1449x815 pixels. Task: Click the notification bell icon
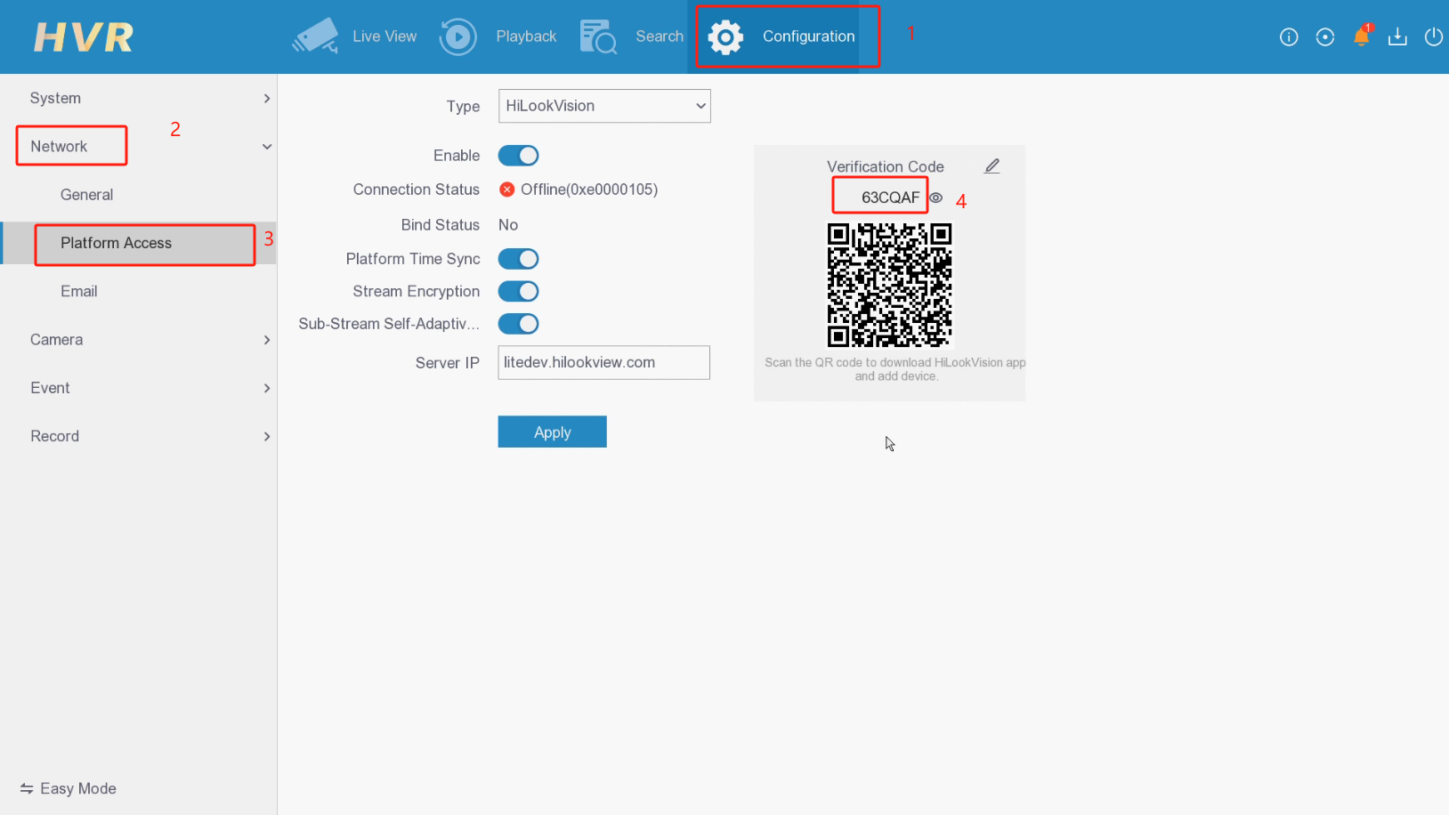point(1361,36)
